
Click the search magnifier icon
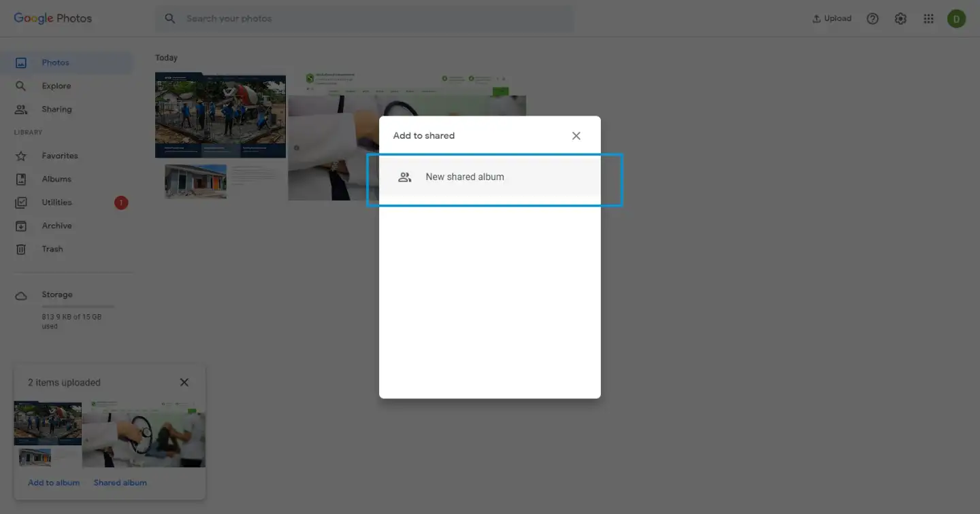click(170, 18)
